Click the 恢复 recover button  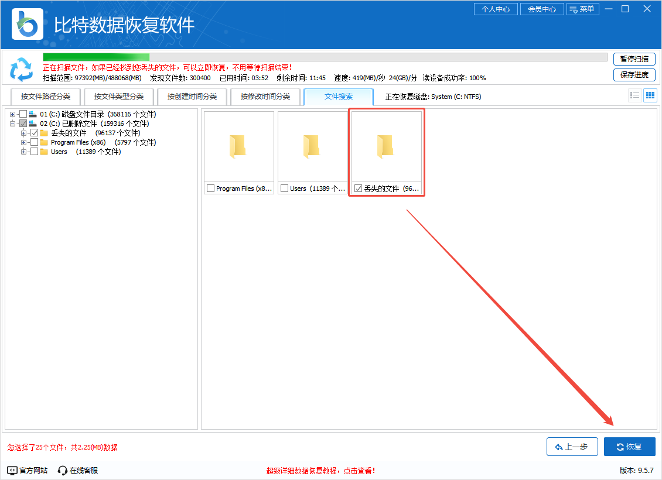pyautogui.click(x=629, y=446)
